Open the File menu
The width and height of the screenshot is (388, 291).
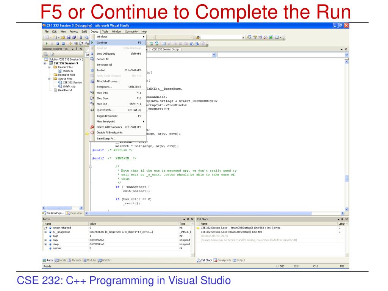(46, 32)
